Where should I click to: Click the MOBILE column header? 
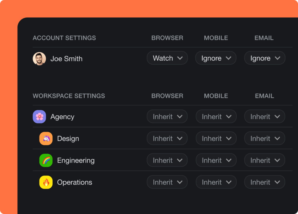coord(216,38)
